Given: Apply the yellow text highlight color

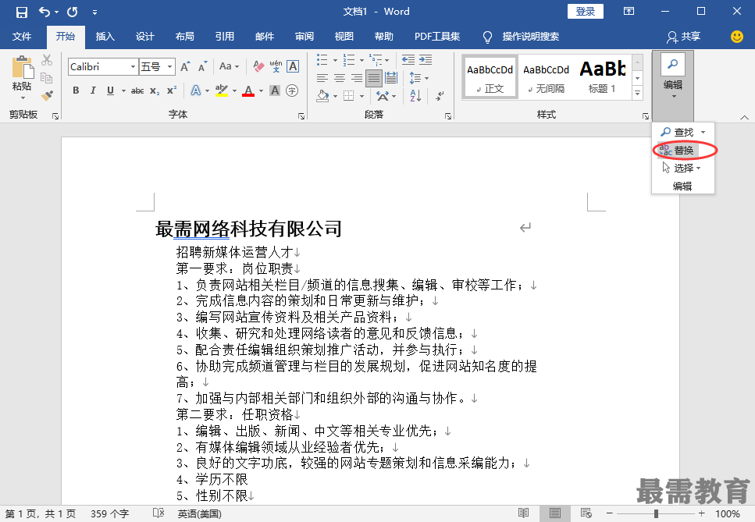Looking at the screenshot, I should coord(222,91).
